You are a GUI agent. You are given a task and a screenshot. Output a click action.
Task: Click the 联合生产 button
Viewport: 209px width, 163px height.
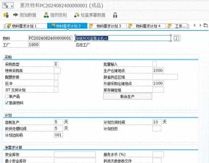[x=128, y=96]
